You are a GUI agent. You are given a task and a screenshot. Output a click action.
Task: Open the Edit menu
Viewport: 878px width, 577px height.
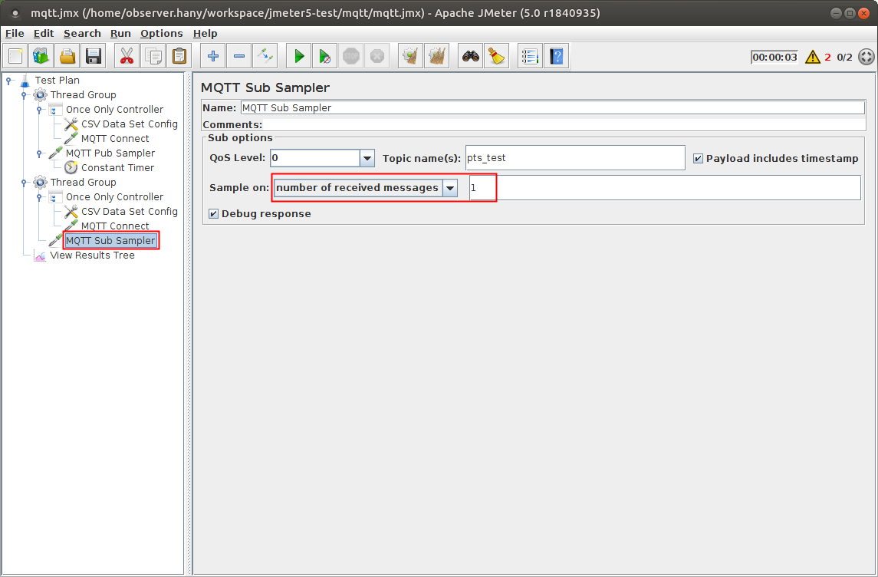tap(44, 34)
